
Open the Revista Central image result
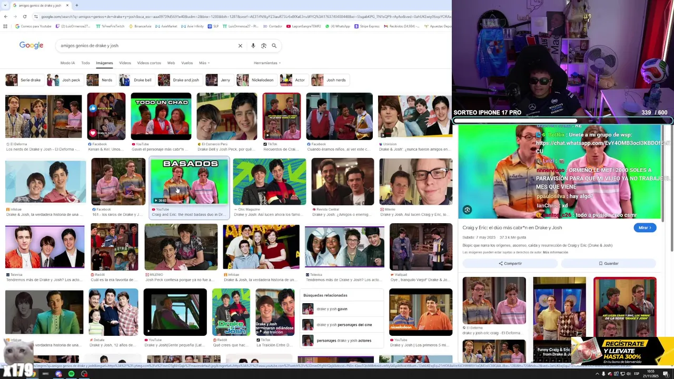(342, 181)
